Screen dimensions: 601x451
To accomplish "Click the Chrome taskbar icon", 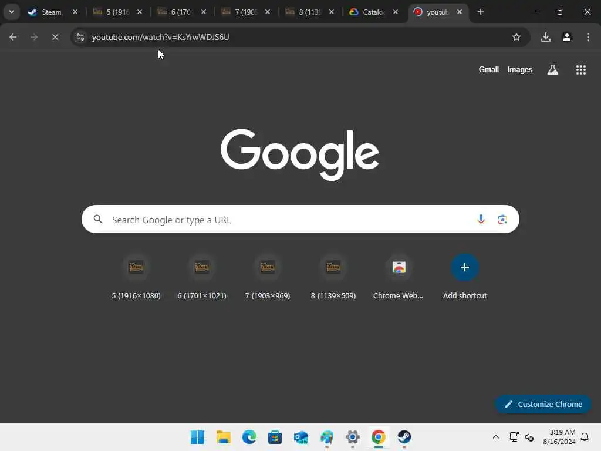I will [x=379, y=437].
